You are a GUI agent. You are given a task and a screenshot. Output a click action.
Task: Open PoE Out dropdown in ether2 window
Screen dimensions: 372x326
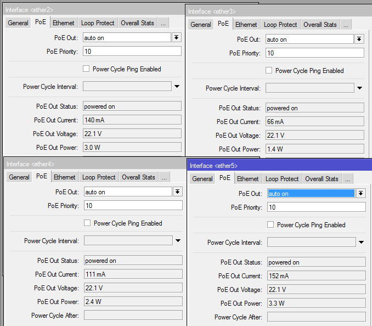(x=177, y=37)
